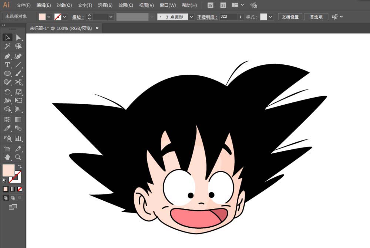This screenshot has width=370, height=248.
Task: Set paint mode to Color
Action: (6, 189)
